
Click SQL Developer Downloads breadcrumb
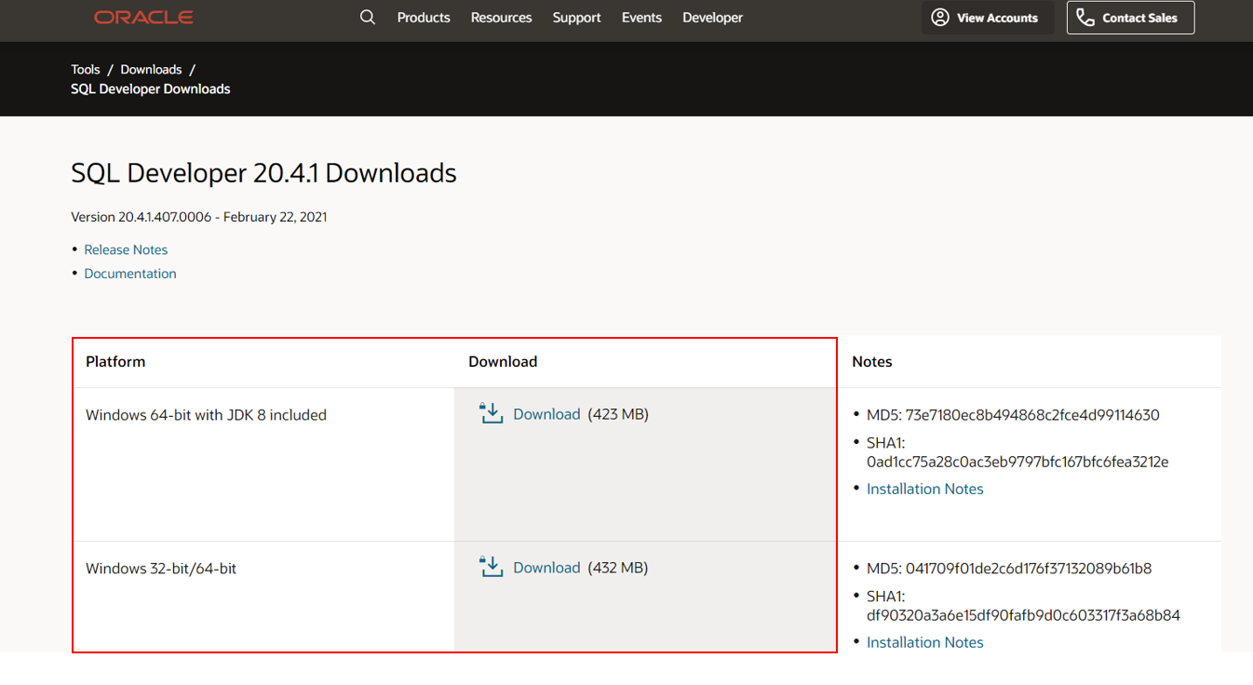coord(151,89)
